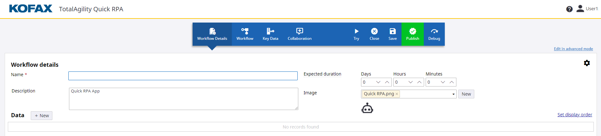
Task: Open the help question mark icon
Action: 569,9
